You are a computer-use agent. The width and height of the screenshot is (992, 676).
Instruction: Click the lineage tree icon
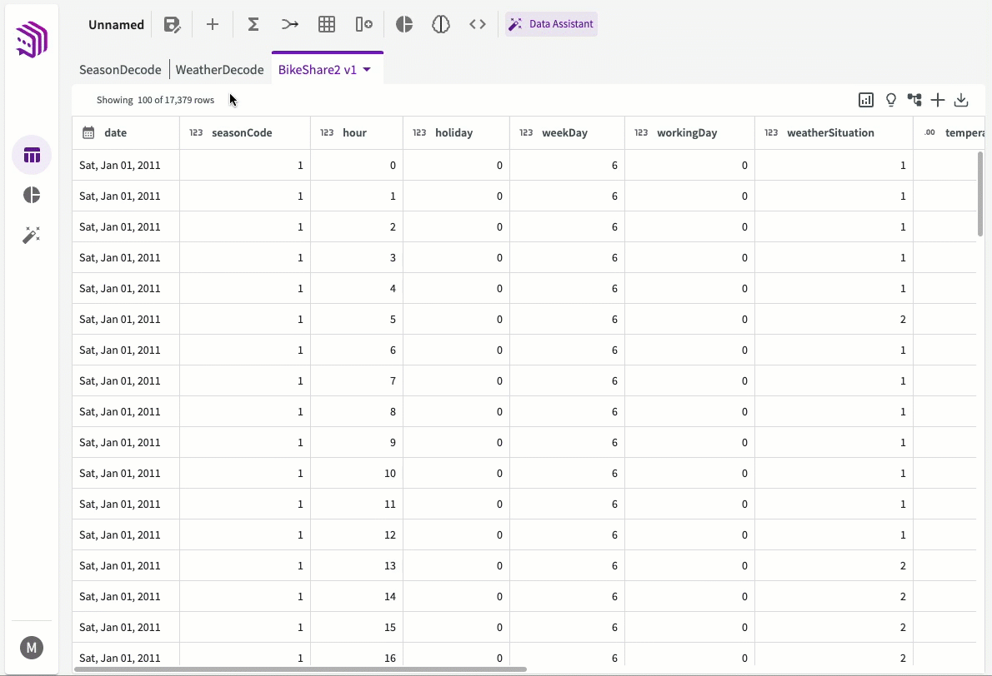click(x=914, y=100)
